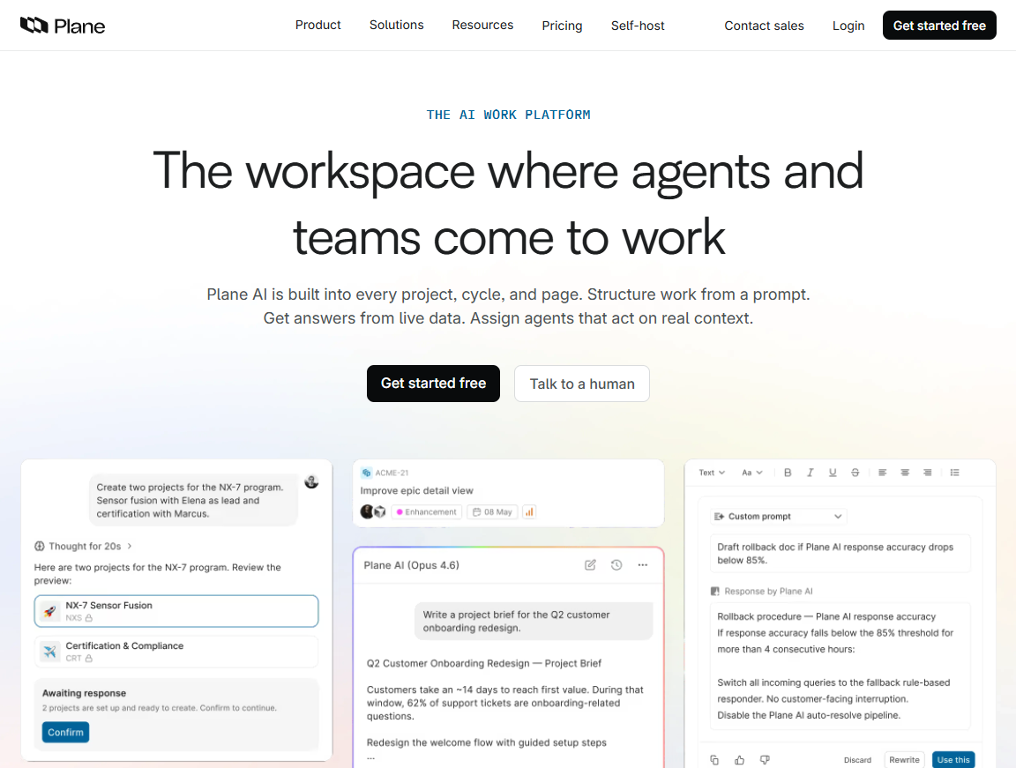The width and height of the screenshot is (1016, 768).
Task: Open chat history in Plane AI panel
Action: 616,565
